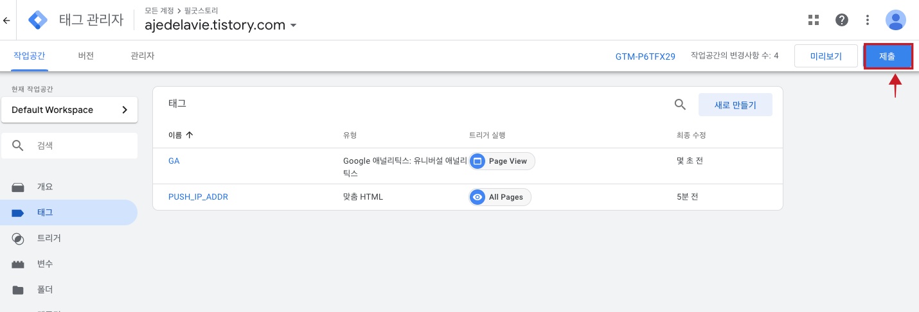This screenshot has width=919, height=312.
Task: Click the 5분 전 modified cell
Action: coord(688,197)
